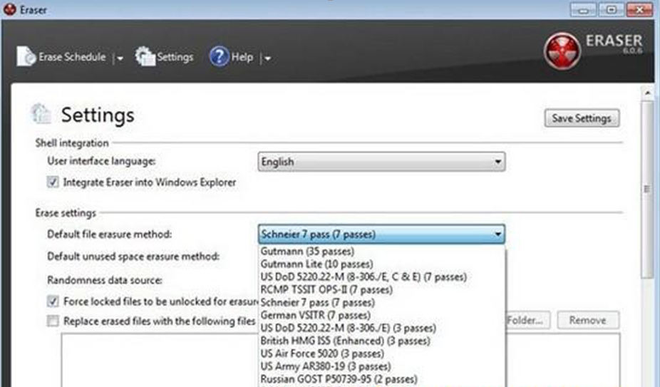Screen dimensions: 660x387
Task: Click the vertical scrollbar thumb
Action: (x=647, y=189)
